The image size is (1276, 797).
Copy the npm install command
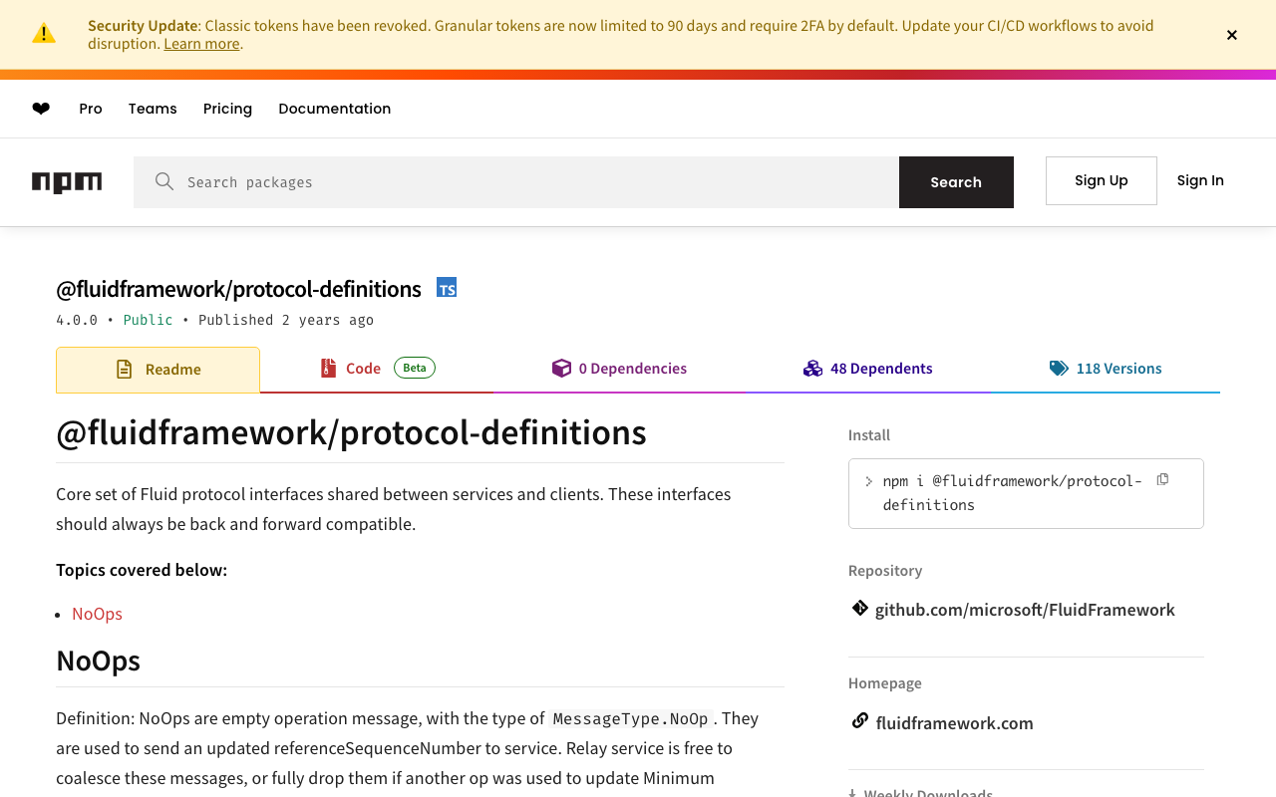[x=1162, y=480]
